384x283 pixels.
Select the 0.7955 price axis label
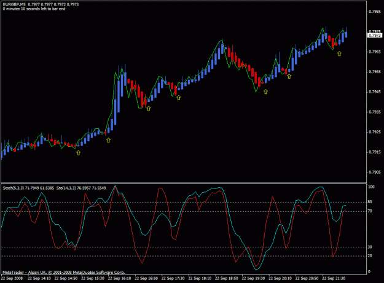[375, 72]
